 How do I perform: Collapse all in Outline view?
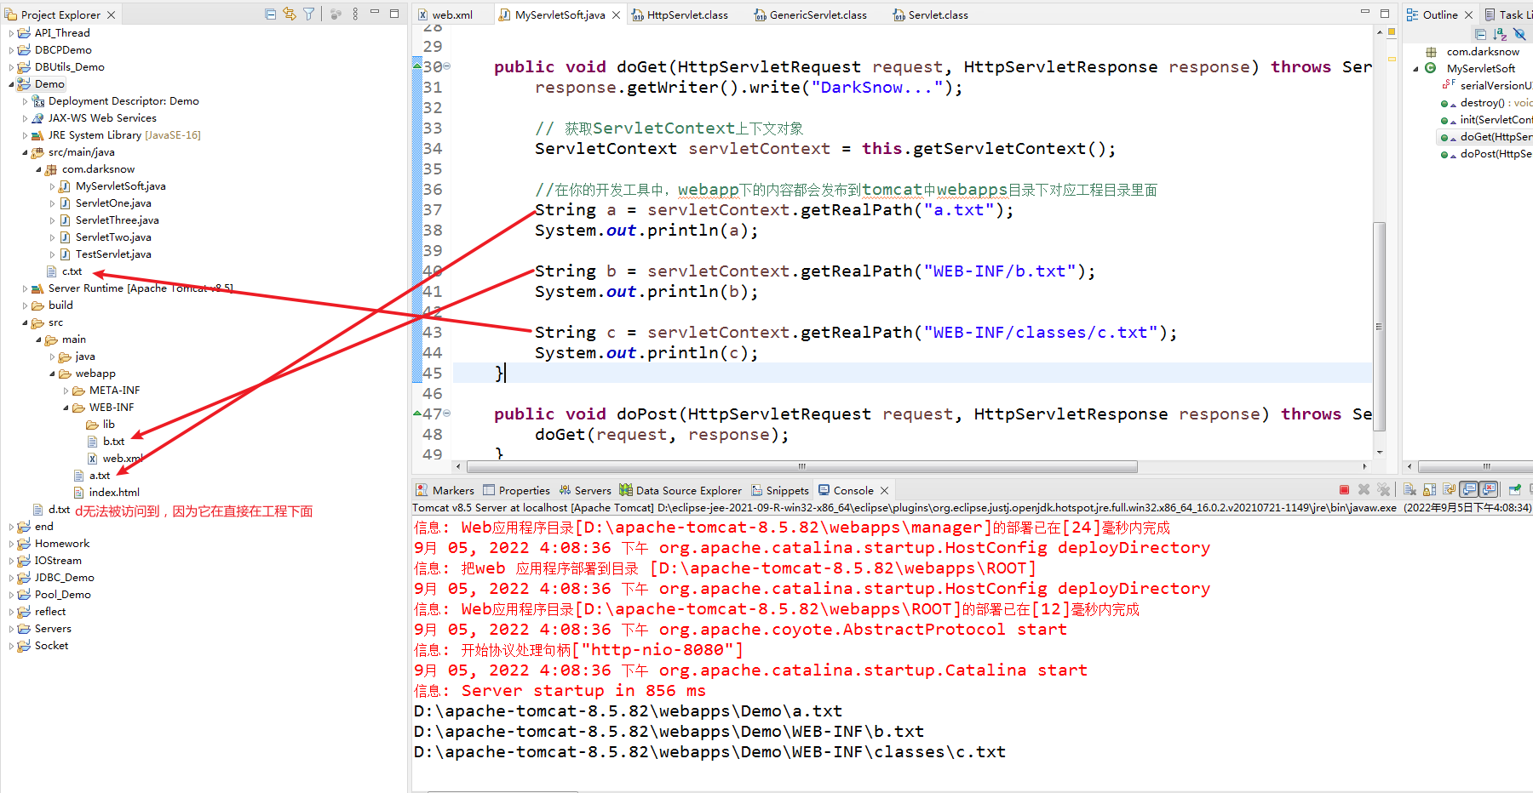(1480, 35)
